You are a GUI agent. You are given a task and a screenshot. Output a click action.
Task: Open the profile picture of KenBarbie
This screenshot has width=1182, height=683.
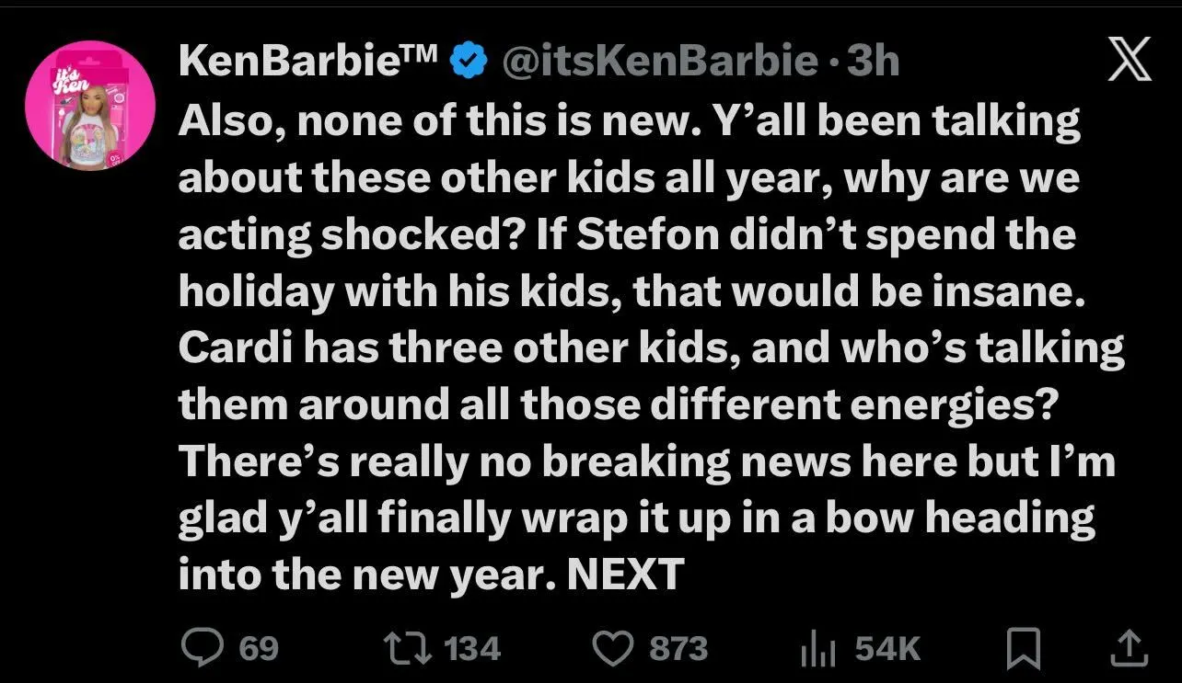89,106
